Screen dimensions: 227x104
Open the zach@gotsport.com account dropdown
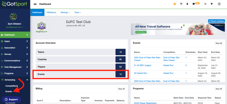pos(14,27)
